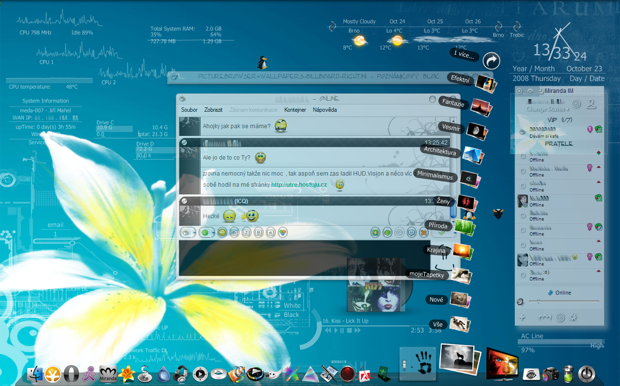Adjust the Miranda volume slider
This screenshot has height=386, width=620.
[564, 301]
